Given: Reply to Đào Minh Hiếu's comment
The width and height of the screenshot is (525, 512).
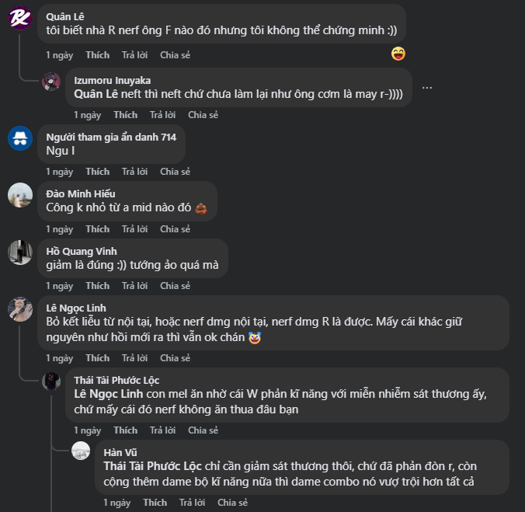Looking at the screenshot, I should (x=134, y=229).
